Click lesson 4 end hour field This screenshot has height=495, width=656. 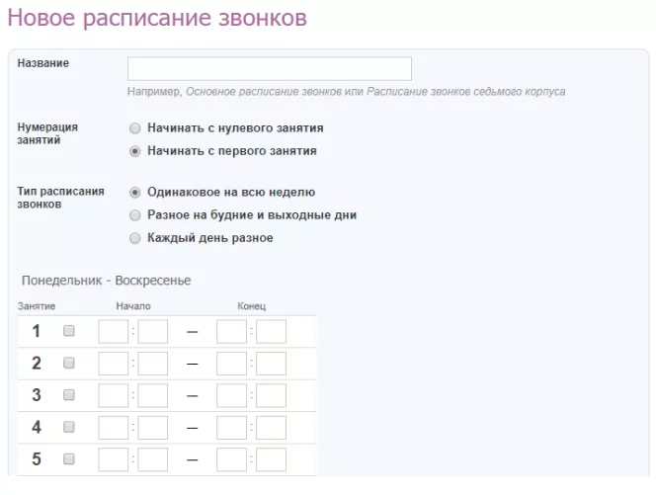click(x=231, y=428)
